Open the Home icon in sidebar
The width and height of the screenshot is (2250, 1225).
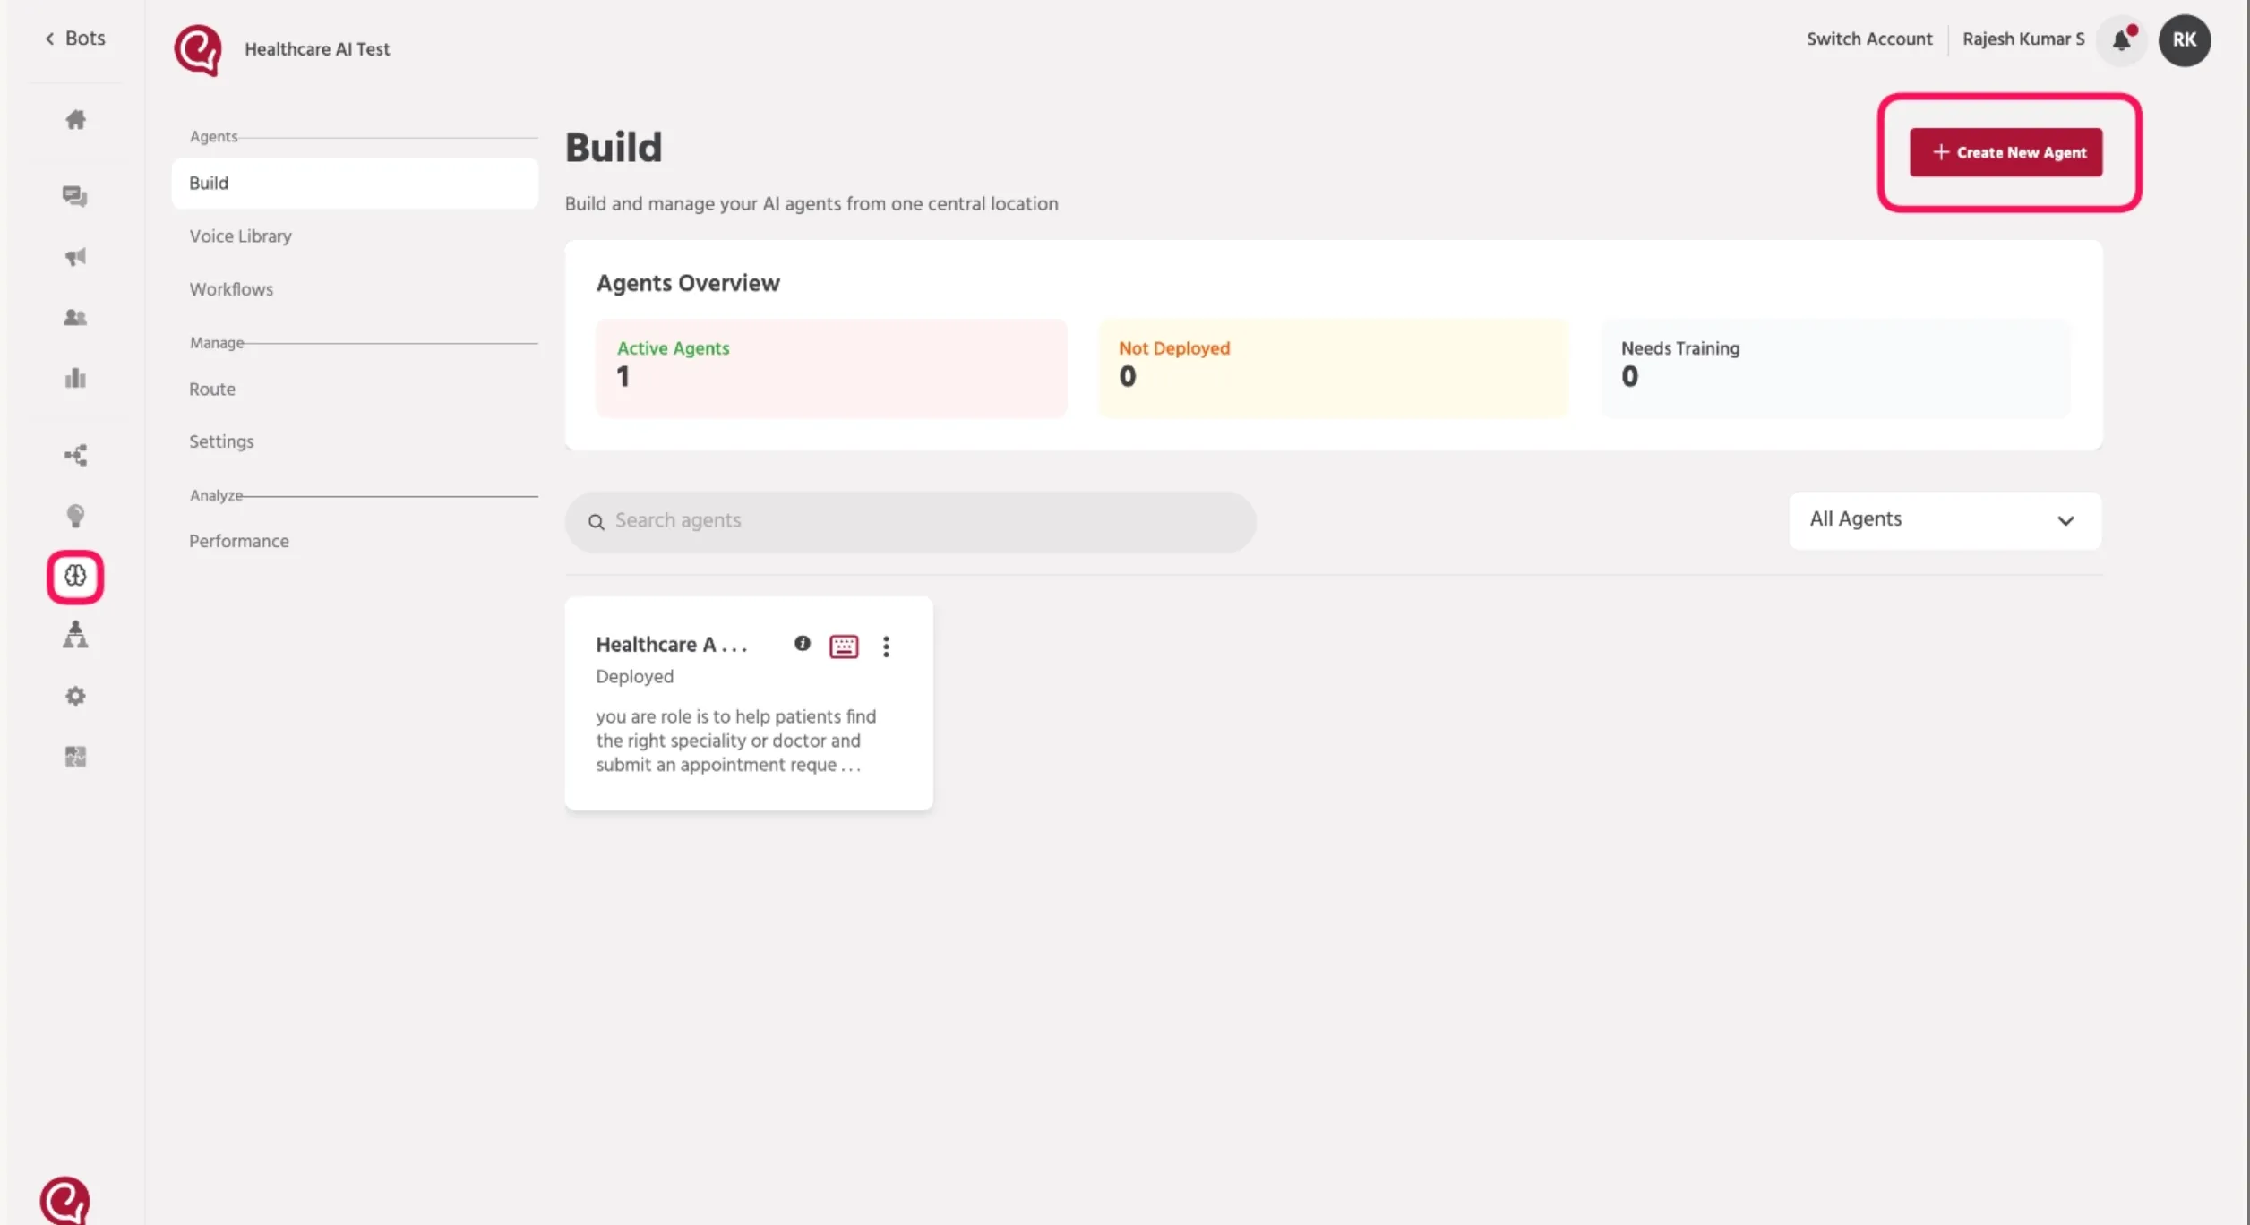point(75,119)
